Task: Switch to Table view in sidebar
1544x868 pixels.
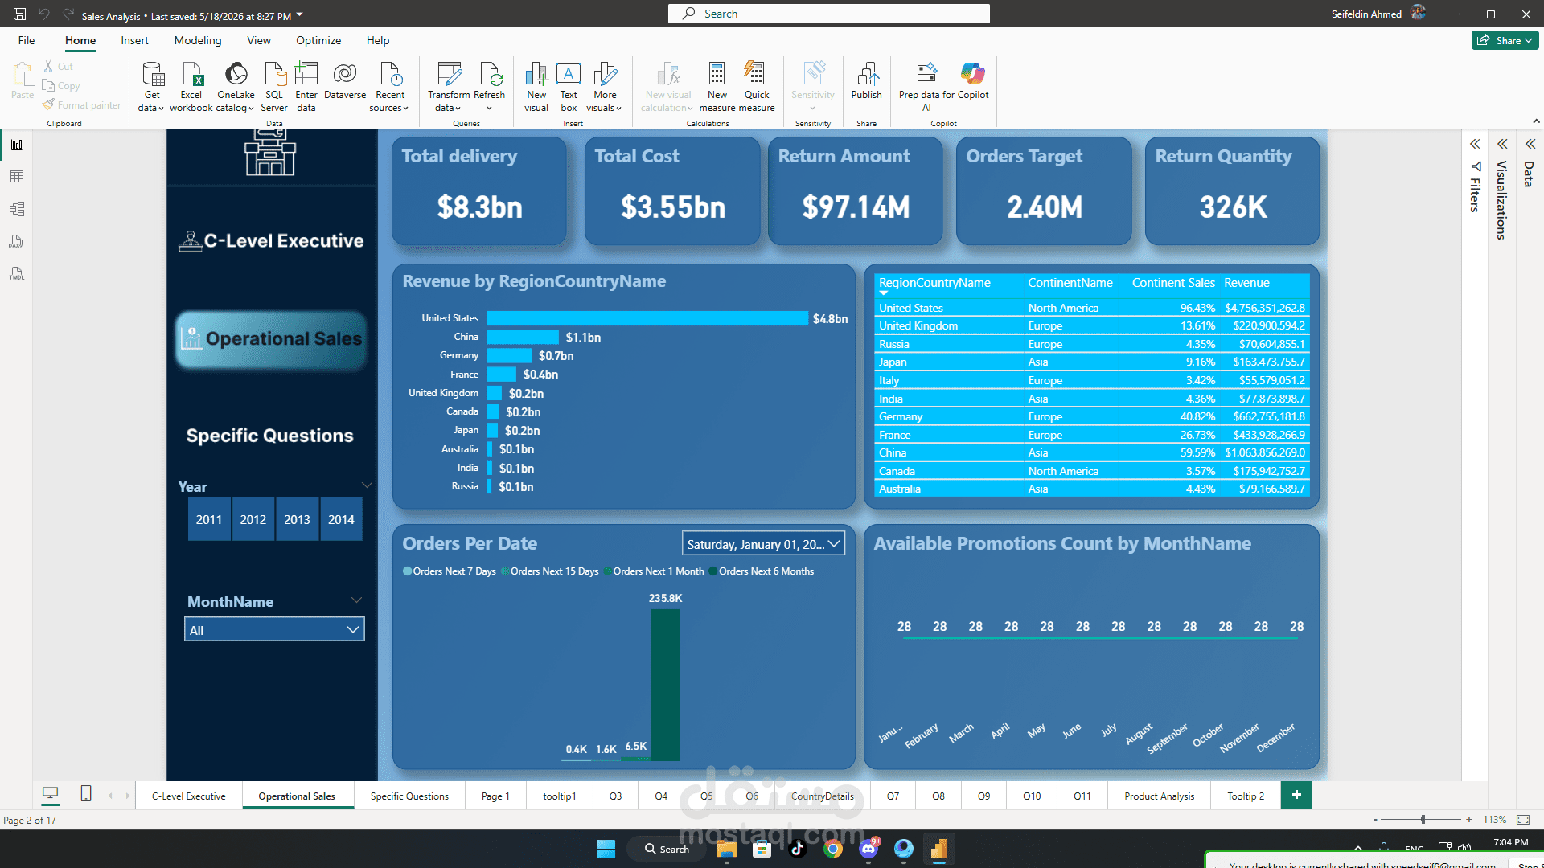Action: tap(17, 177)
